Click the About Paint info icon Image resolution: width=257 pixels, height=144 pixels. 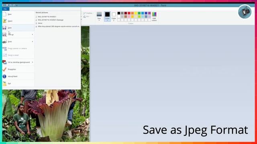click(x=4, y=76)
